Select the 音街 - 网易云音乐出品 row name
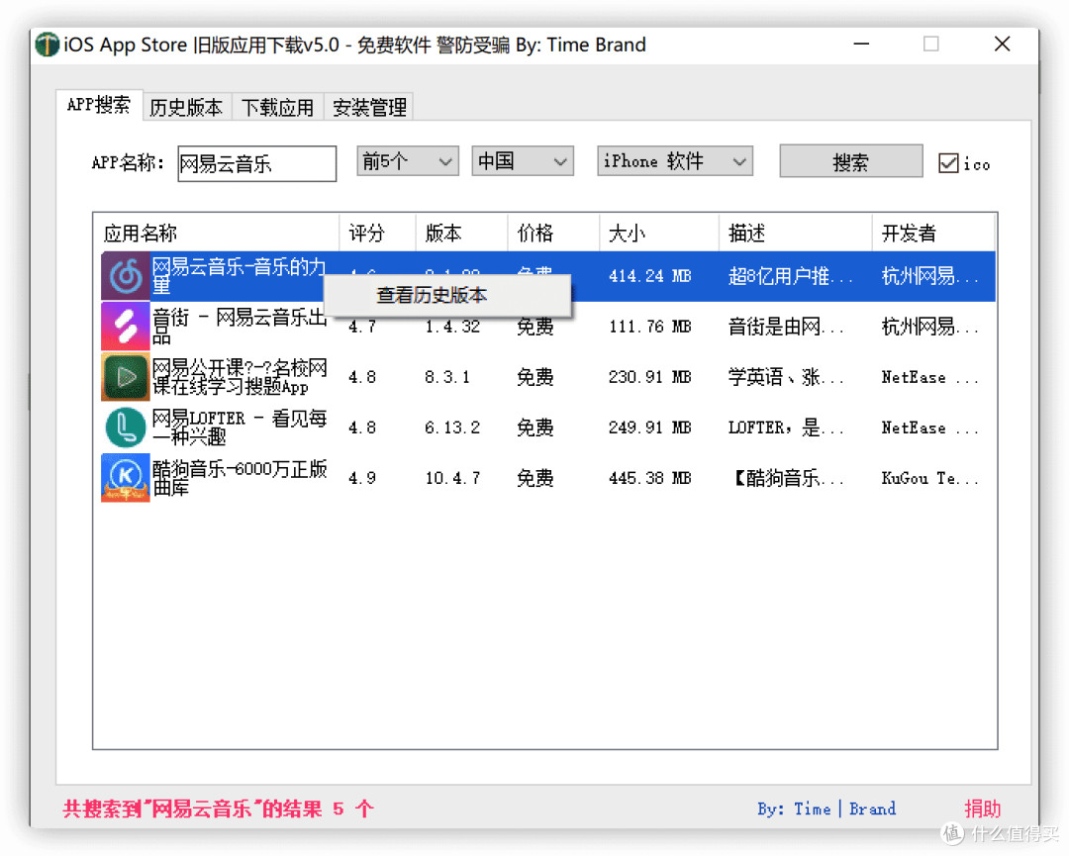1069x856 pixels. point(240,327)
